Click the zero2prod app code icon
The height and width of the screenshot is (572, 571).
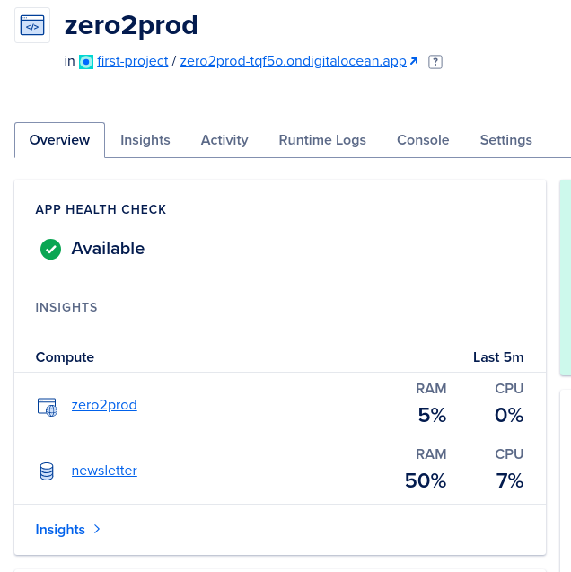coord(32,25)
